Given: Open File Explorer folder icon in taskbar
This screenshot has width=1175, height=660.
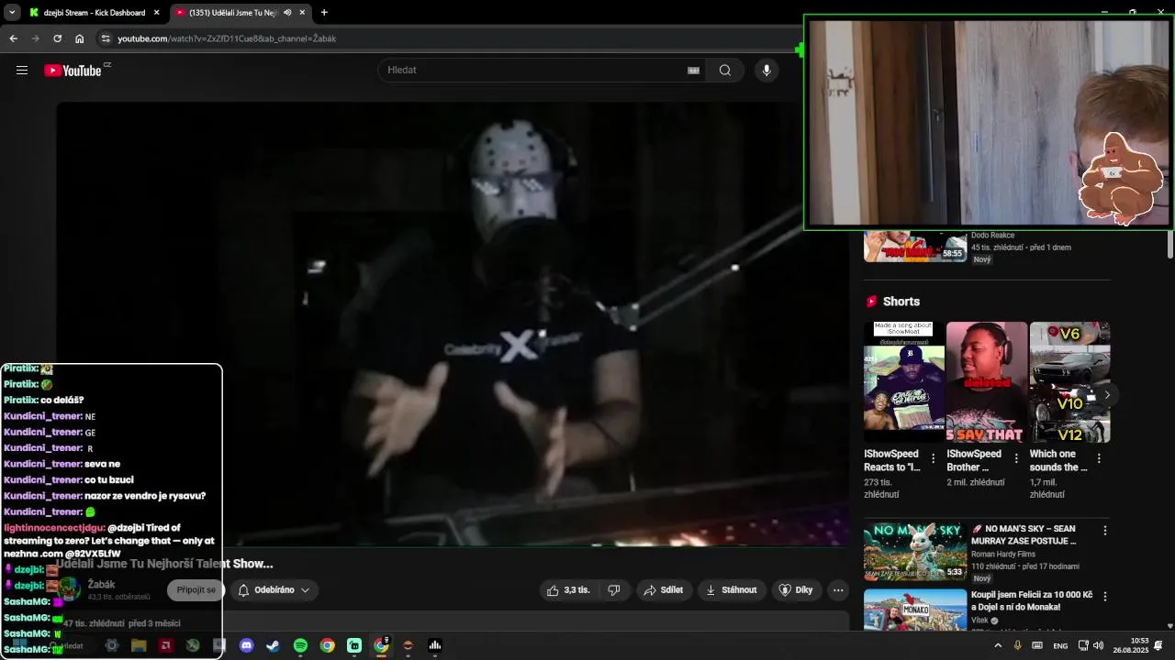Looking at the screenshot, I should click(139, 645).
